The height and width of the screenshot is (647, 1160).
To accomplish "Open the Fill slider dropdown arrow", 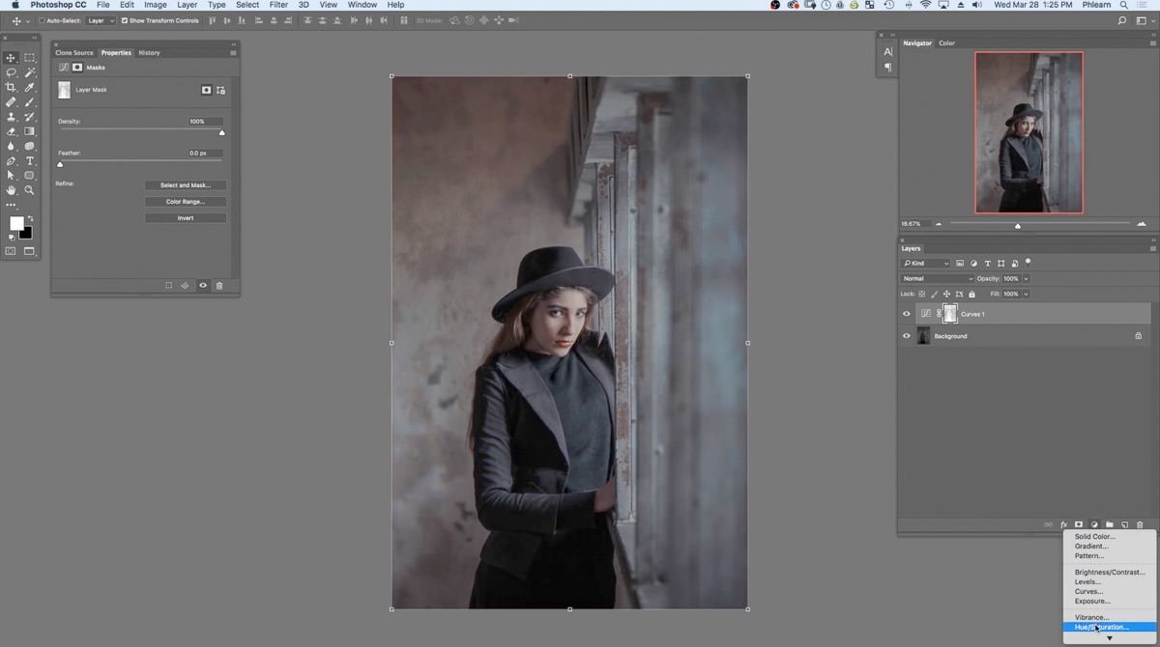I will pos(1026,294).
